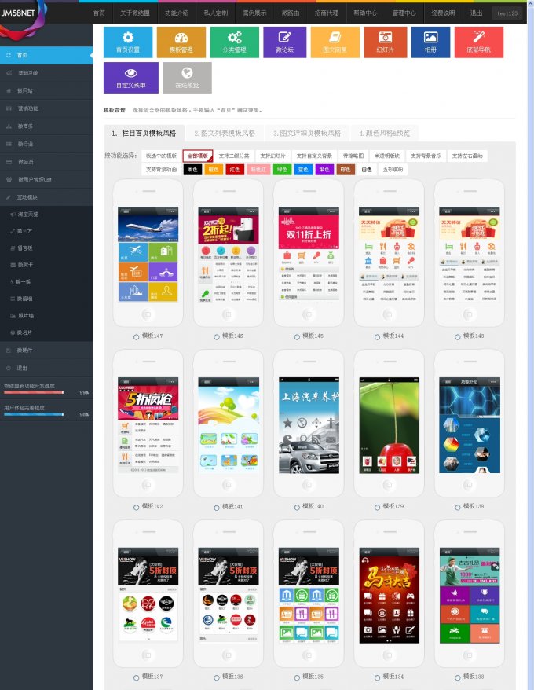Open the 在线预览 grey globe tile
The width and height of the screenshot is (534, 690).
187,78
